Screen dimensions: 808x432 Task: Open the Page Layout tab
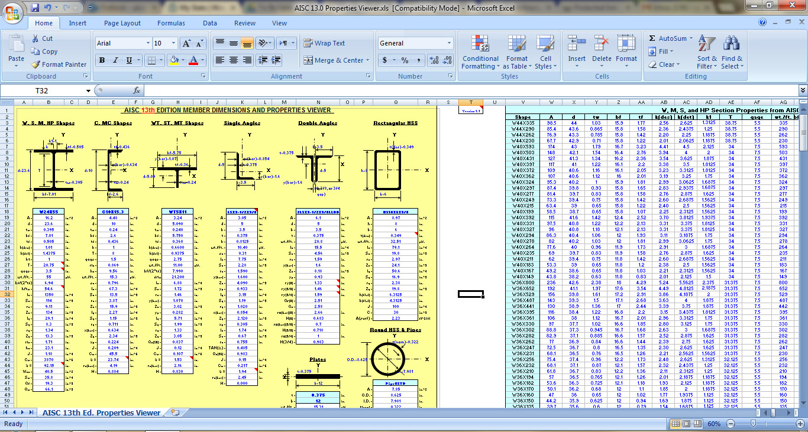[x=122, y=23]
